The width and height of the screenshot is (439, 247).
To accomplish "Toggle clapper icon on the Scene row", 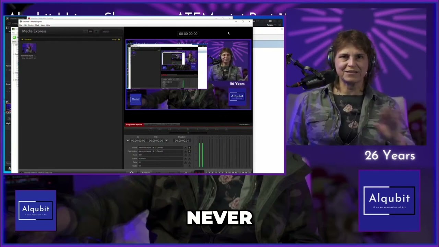I will (186, 158).
